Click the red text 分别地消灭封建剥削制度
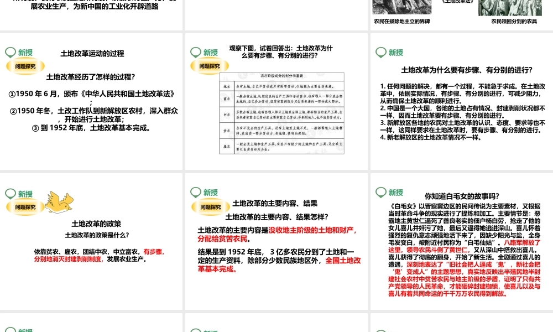553x332 pixels. pyautogui.click(x=68, y=259)
